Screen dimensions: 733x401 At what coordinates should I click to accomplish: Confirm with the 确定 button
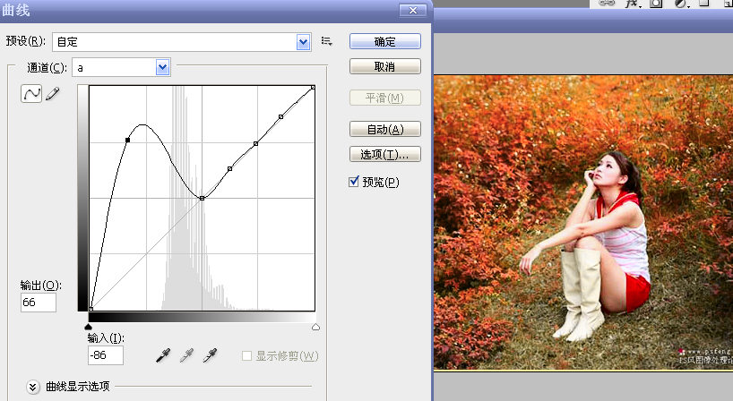click(385, 41)
